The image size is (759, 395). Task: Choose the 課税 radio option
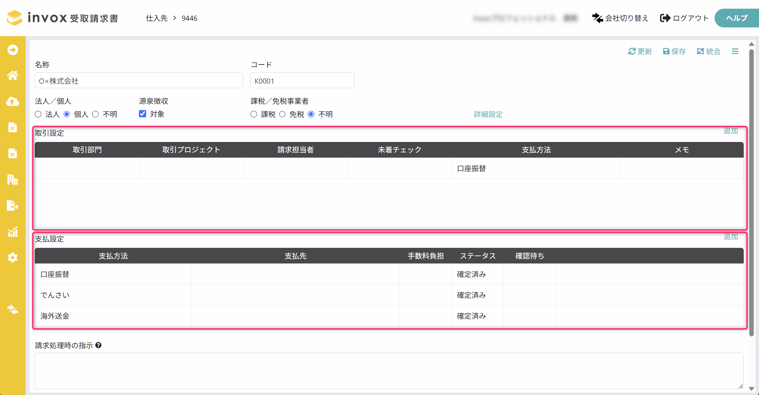point(254,114)
